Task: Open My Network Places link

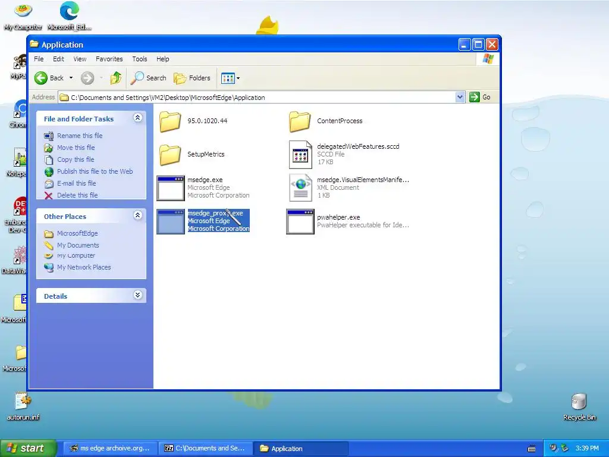Action: [84, 267]
